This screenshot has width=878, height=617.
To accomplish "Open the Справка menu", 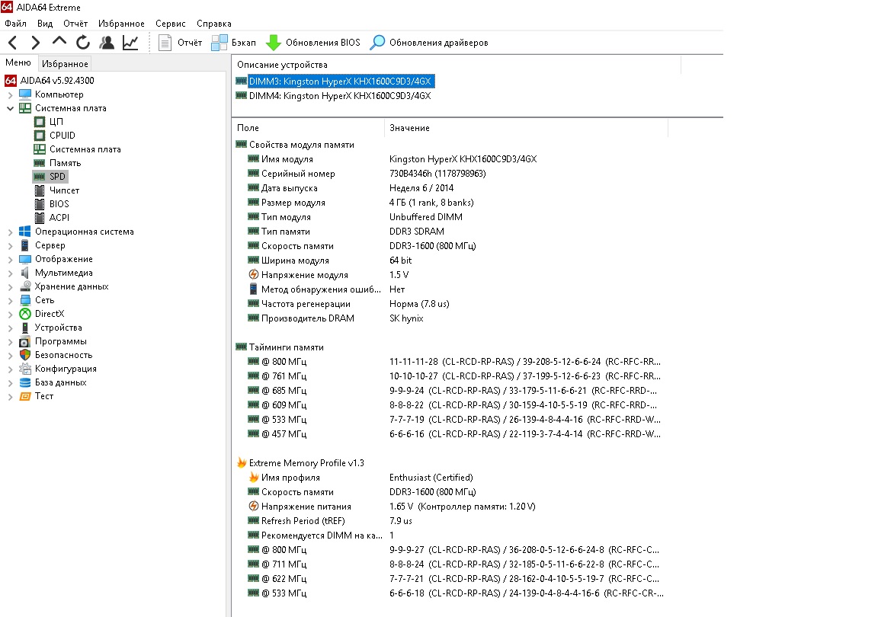I will 214,24.
